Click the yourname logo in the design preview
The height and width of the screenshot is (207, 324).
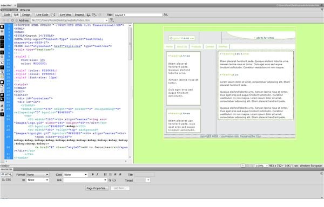(182, 38)
